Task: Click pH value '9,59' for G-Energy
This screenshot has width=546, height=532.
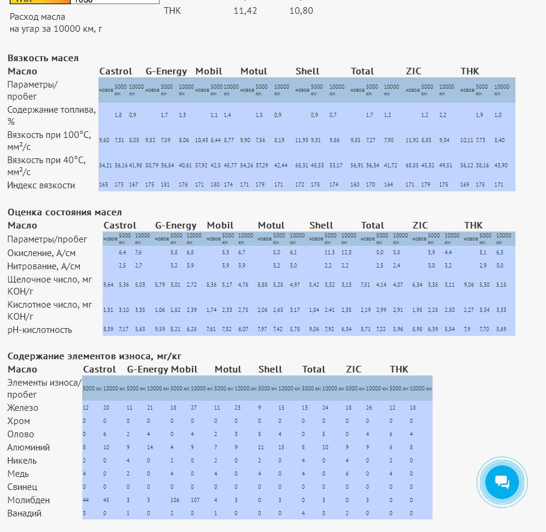Action: tap(160, 329)
